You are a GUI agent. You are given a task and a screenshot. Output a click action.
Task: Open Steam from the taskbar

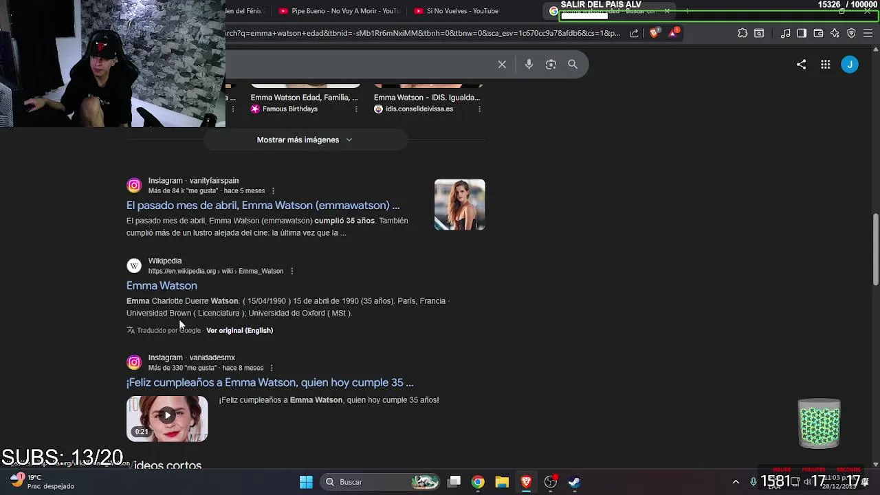pos(574,482)
